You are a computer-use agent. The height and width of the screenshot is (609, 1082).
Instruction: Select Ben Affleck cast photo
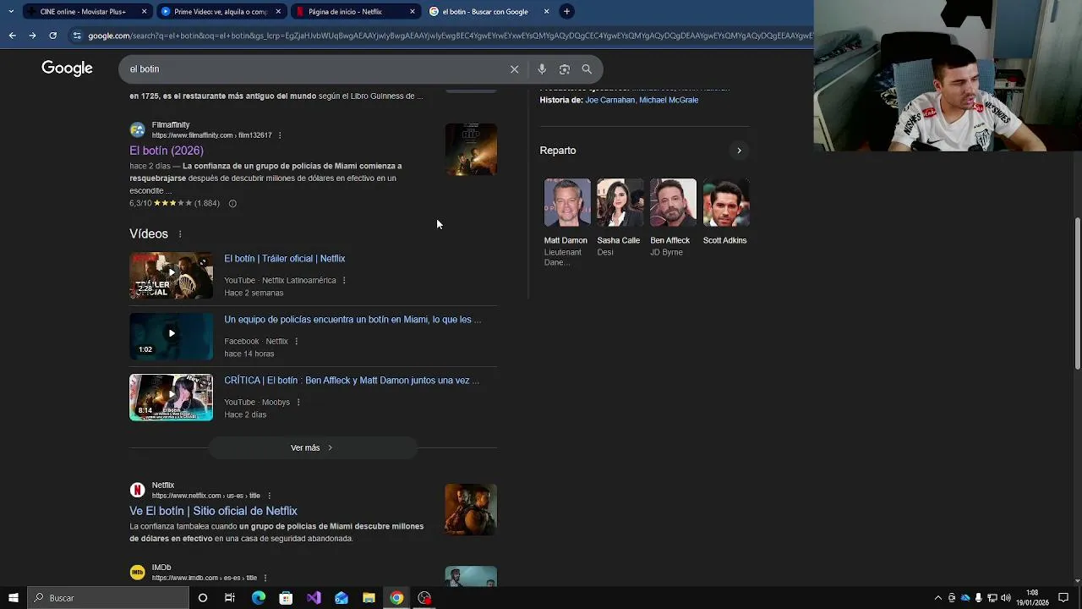point(673,202)
